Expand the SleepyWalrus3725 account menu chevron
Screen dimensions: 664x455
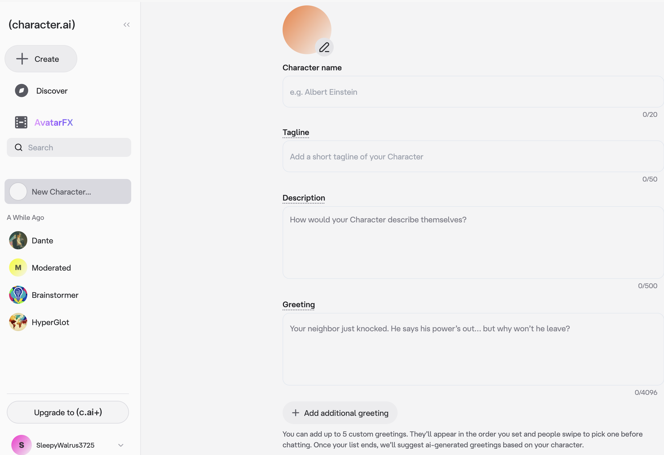121,445
